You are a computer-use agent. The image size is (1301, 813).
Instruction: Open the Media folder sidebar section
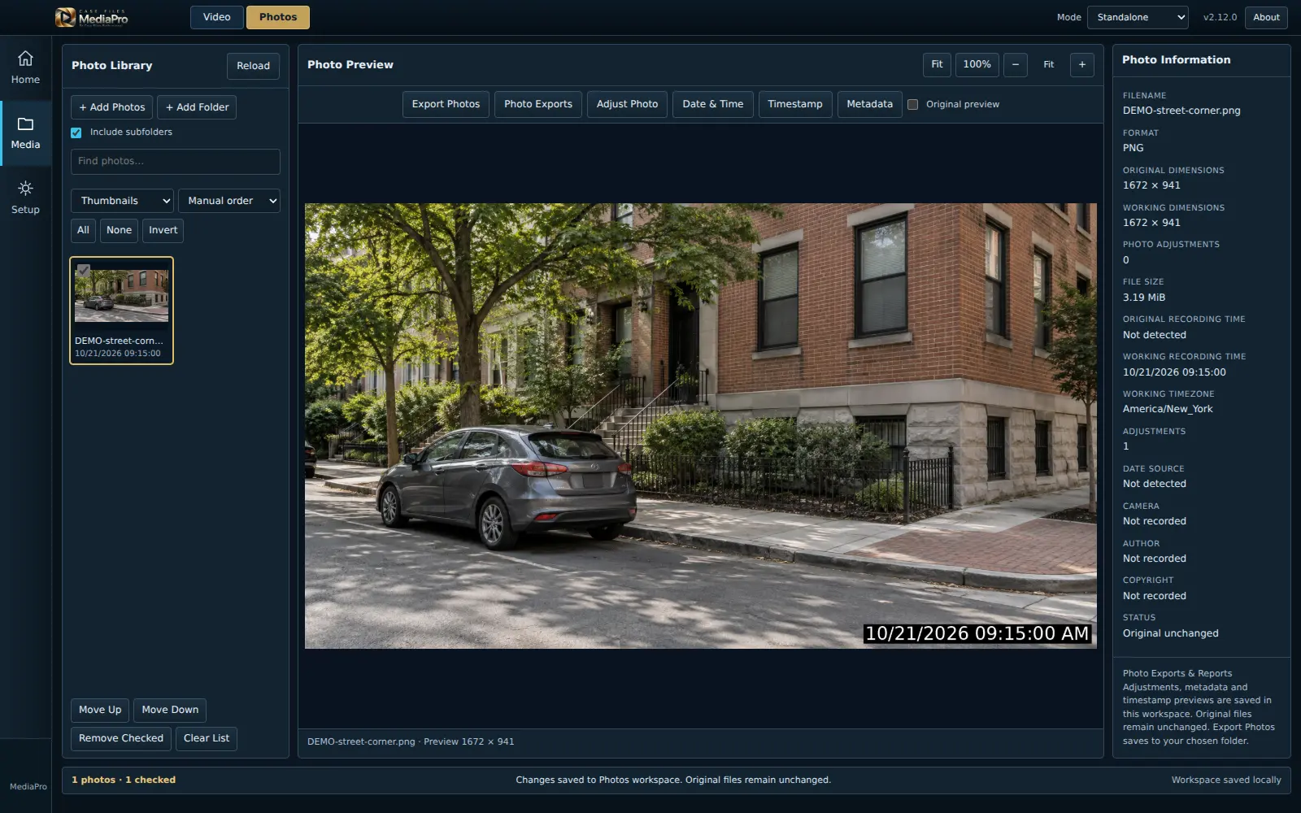coord(25,133)
